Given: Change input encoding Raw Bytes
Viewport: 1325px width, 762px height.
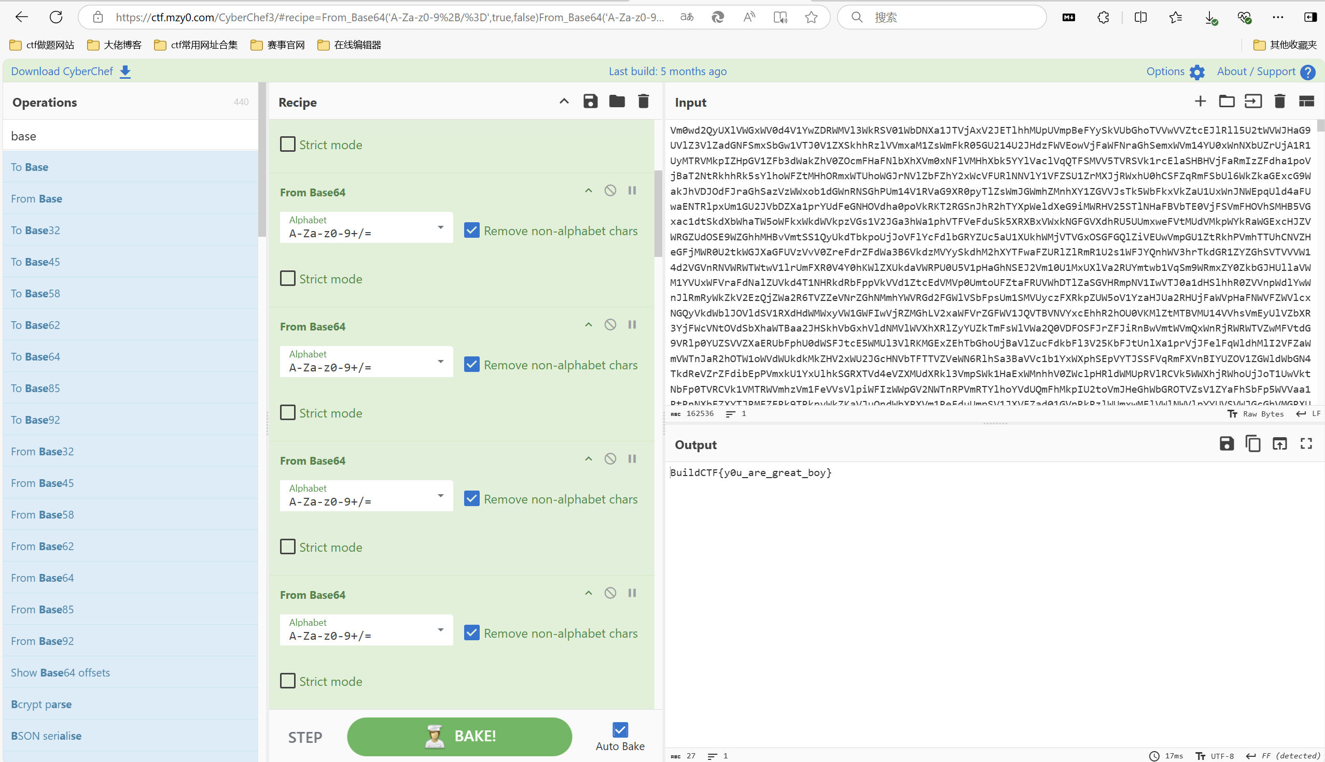Looking at the screenshot, I should (x=1256, y=413).
